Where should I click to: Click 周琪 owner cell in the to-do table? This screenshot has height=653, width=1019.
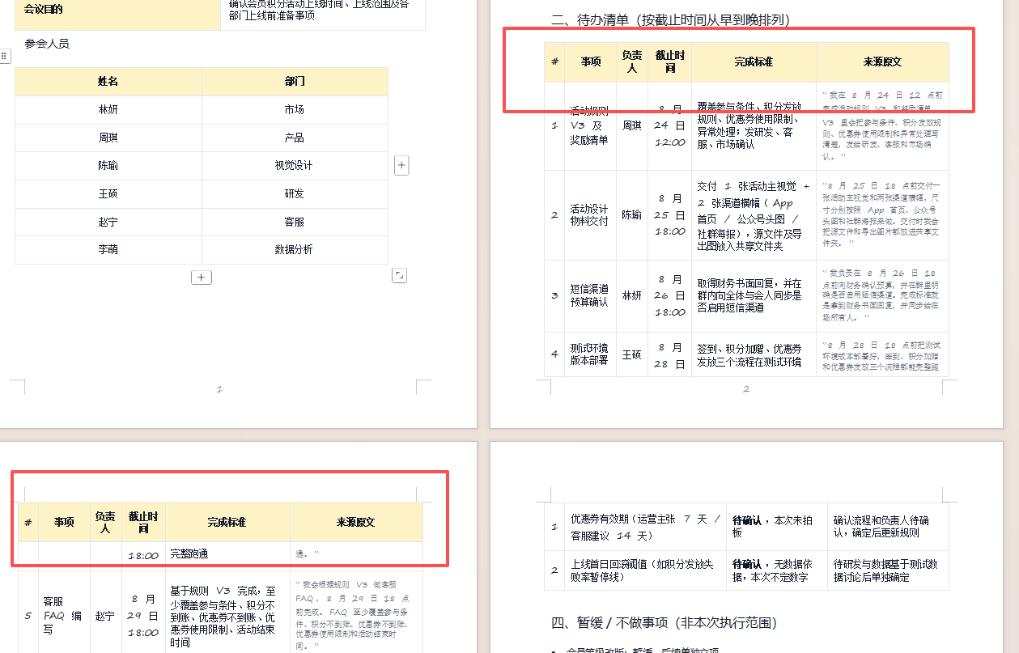[x=632, y=126]
